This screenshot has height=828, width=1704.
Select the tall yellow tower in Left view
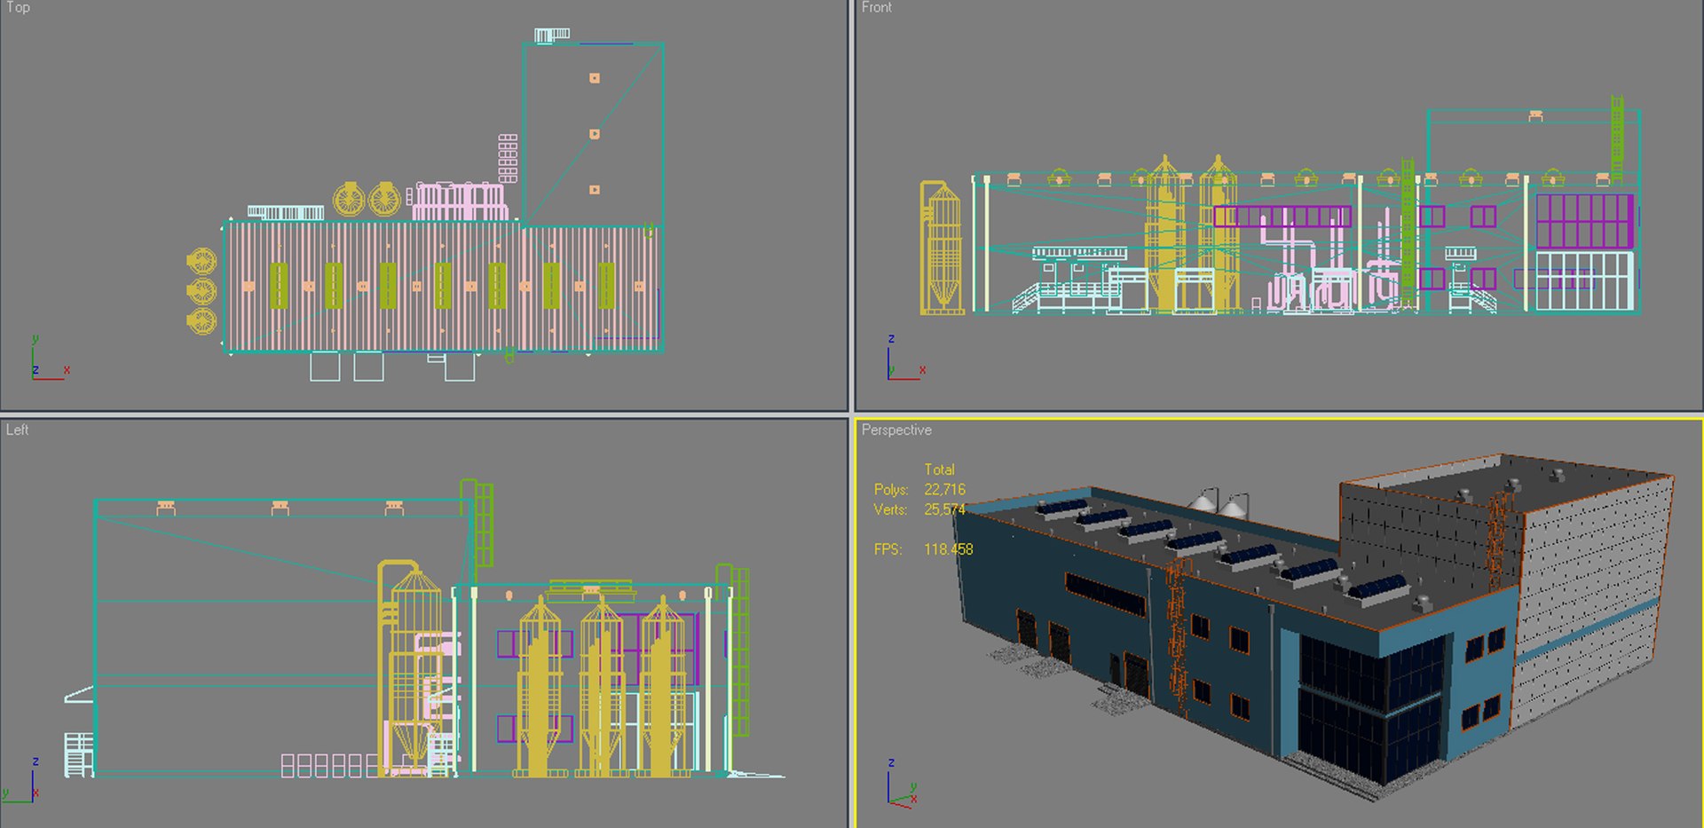point(411,667)
